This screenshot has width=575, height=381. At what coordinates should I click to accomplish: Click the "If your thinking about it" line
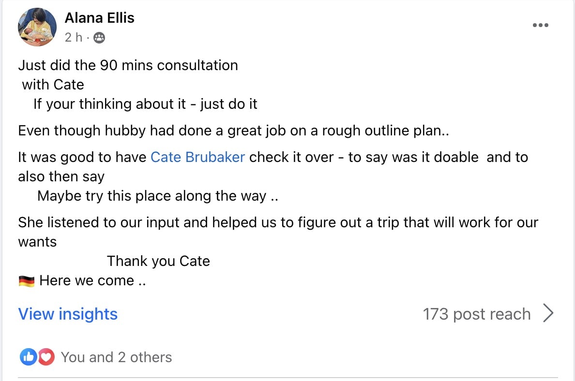coord(145,104)
